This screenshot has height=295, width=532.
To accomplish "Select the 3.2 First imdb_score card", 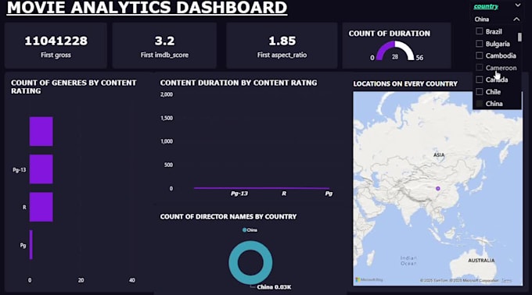I will click(164, 46).
